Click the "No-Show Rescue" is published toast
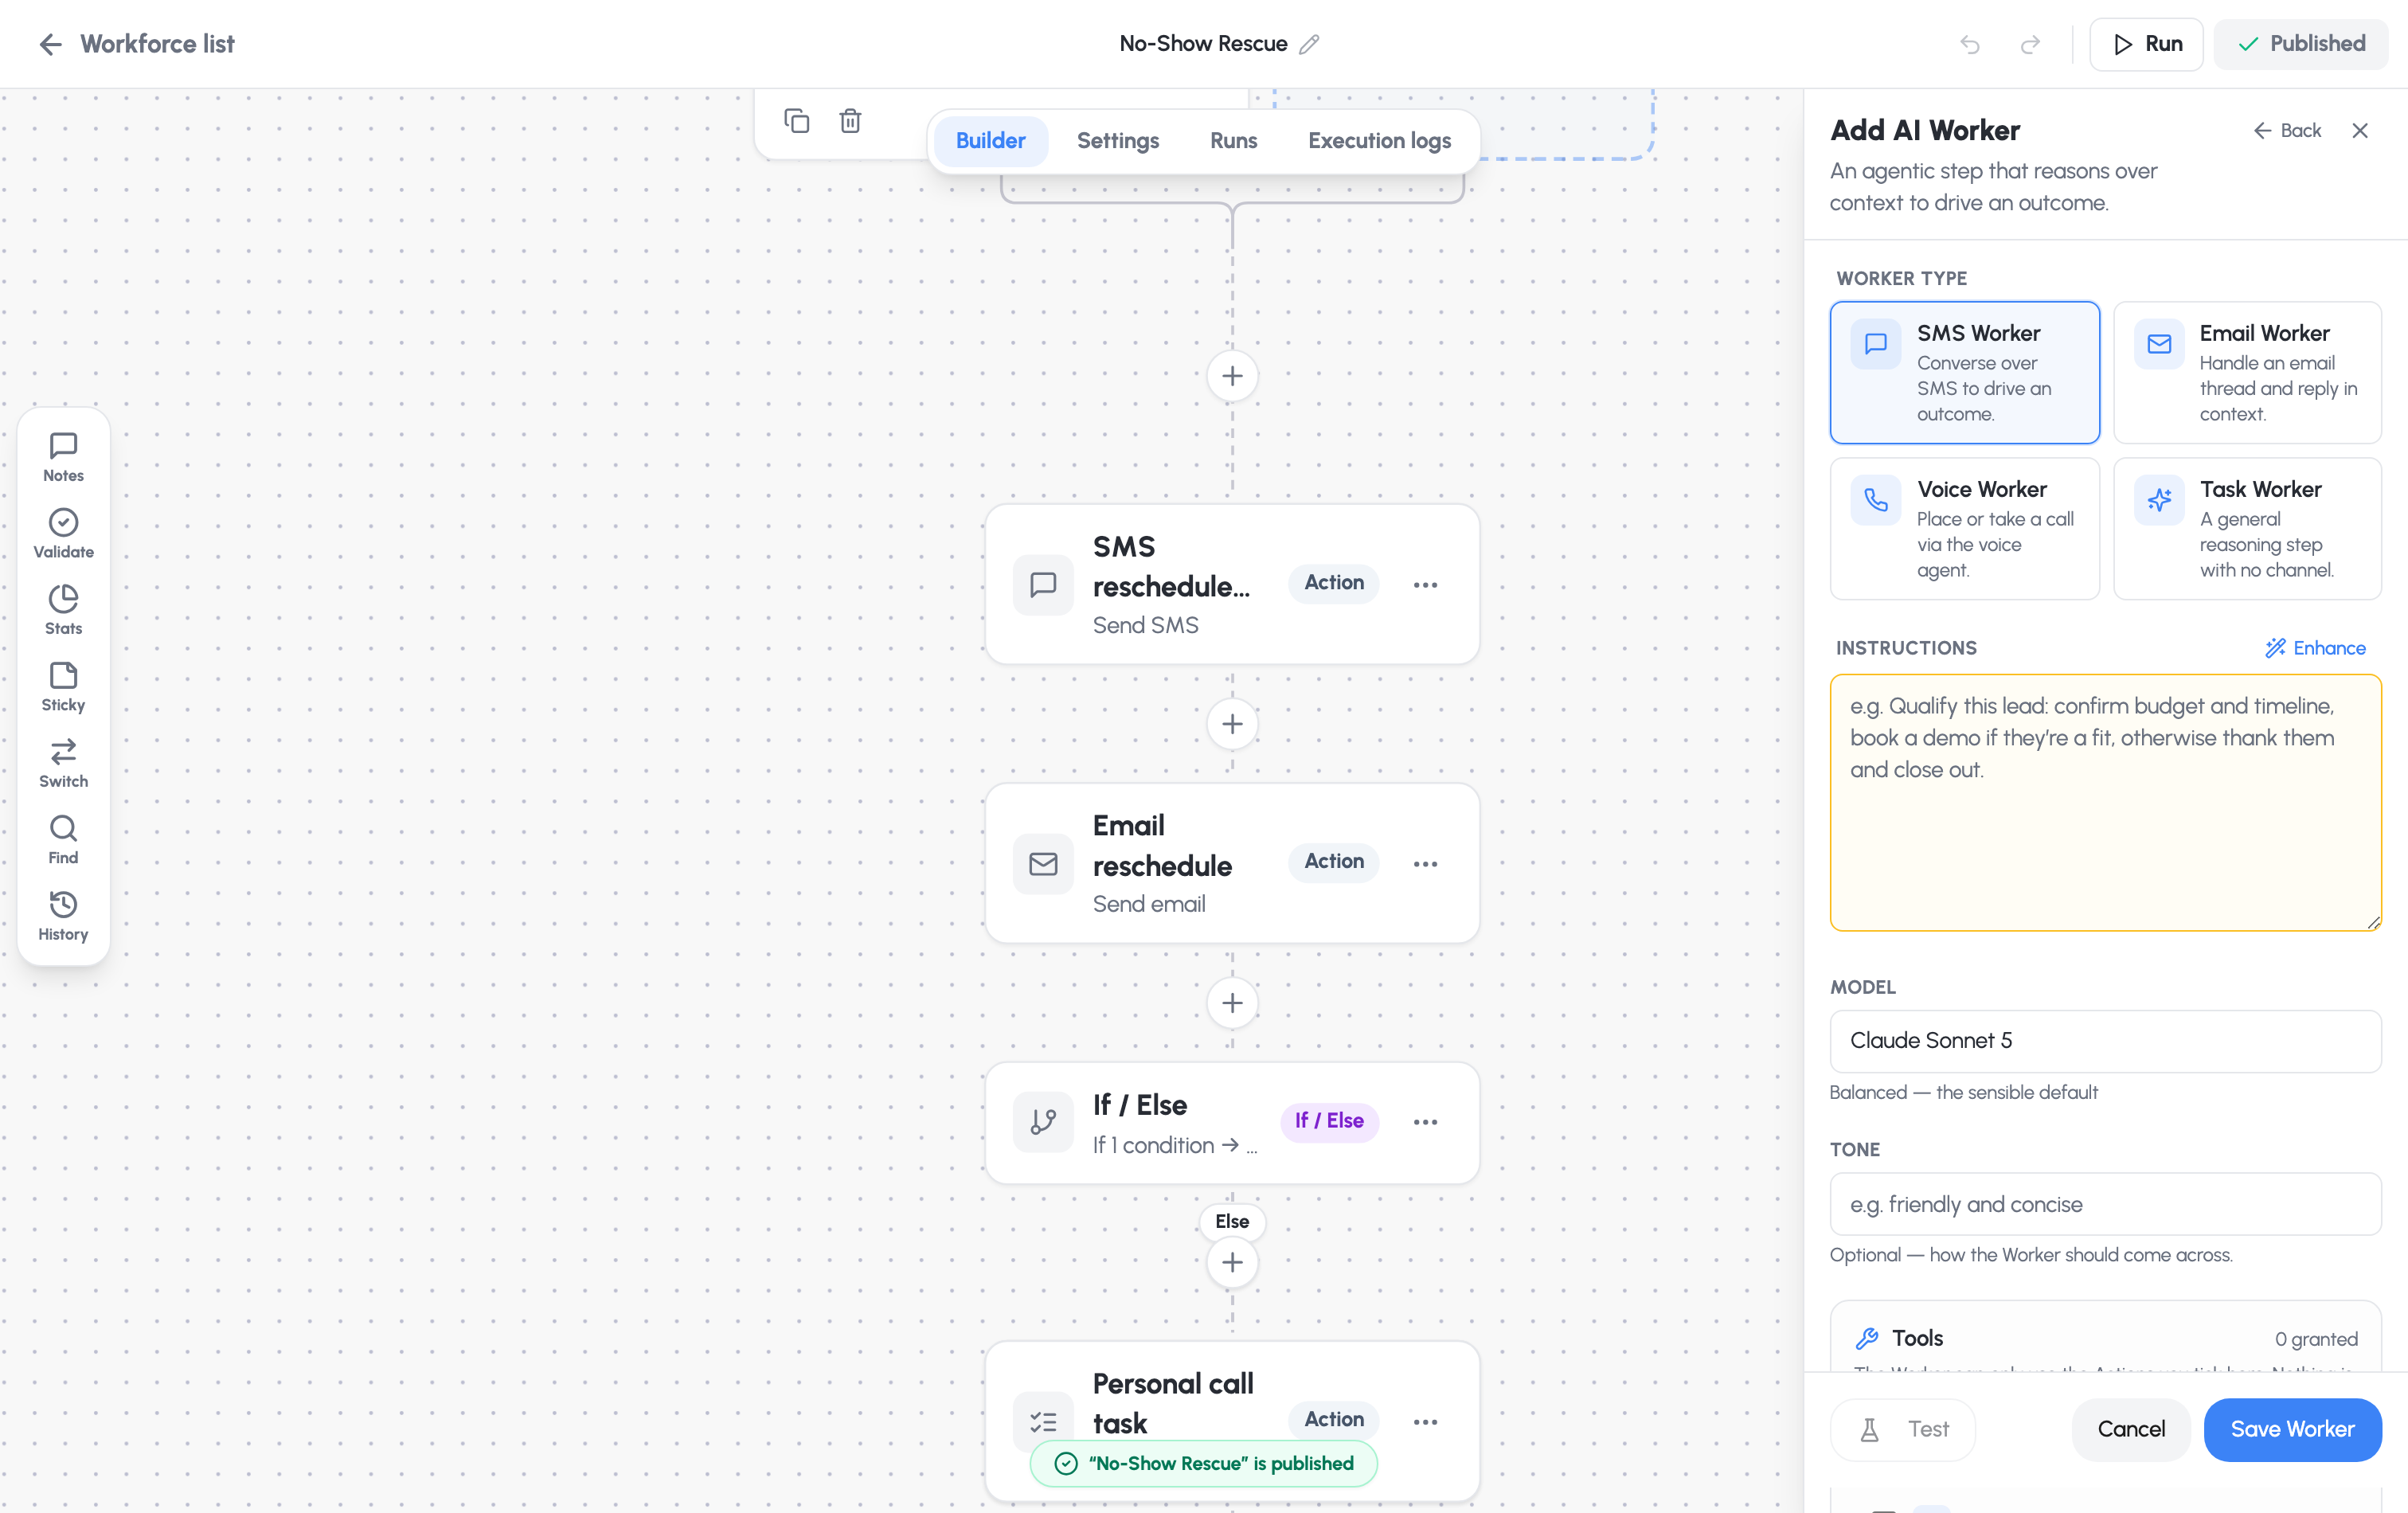 pyautogui.click(x=1203, y=1463)
